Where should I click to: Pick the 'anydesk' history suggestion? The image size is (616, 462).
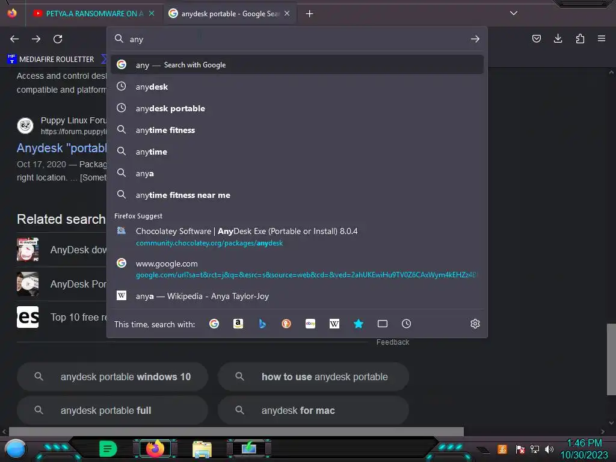[x=297, y=87]
